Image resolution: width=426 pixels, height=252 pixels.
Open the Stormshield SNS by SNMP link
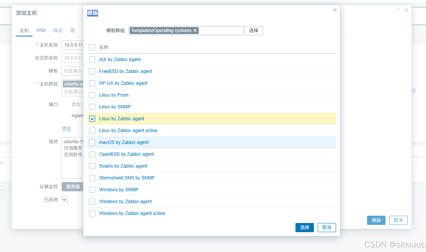point(127,178)
